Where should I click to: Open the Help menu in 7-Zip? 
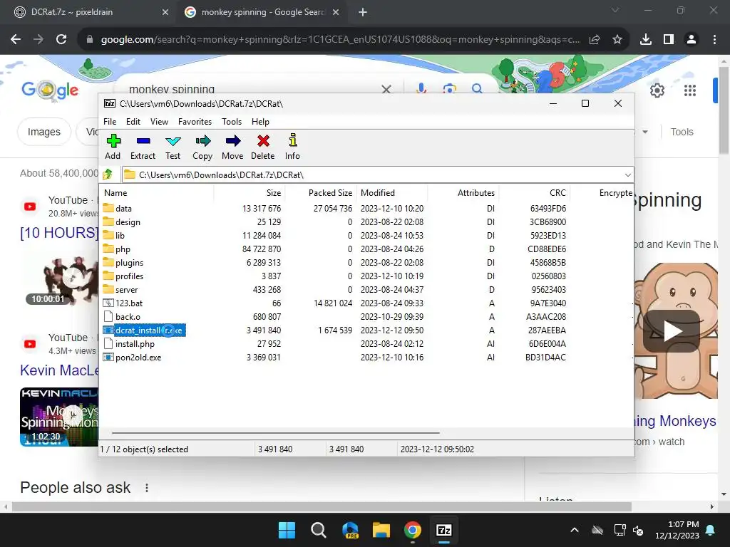(x=261, y=121)
